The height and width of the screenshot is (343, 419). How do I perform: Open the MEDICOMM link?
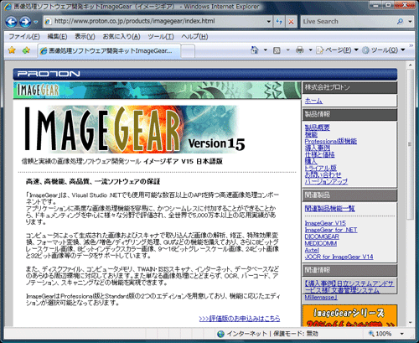pyautogui.click(x=321, y=243)
